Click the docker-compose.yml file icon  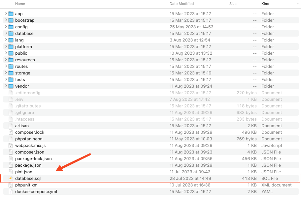[11, 191]
